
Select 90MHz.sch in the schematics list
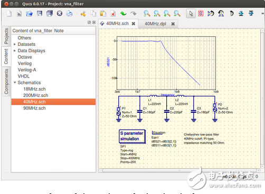[x=34, y=108]
